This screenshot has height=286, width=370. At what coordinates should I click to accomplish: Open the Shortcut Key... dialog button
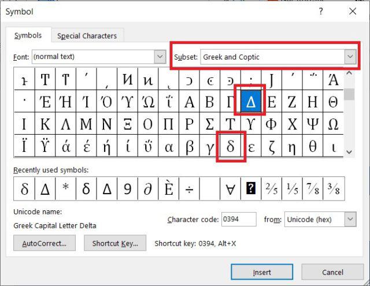(115, 243)
